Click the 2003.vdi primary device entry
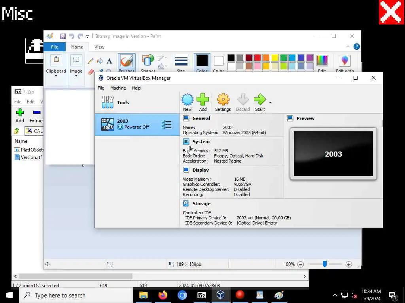405x303 pixels. tap(264, 218)
